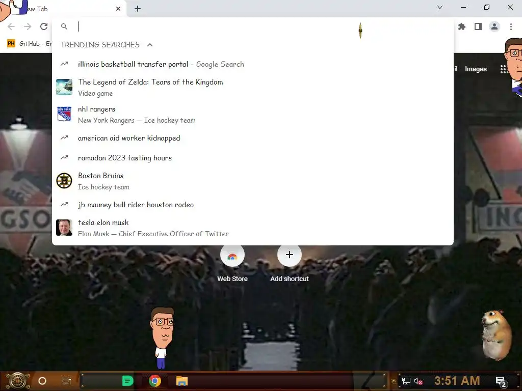Click the search magnifier icon in the address bar
The height and width of the screenshot is (391, 522).
[64, 26]
